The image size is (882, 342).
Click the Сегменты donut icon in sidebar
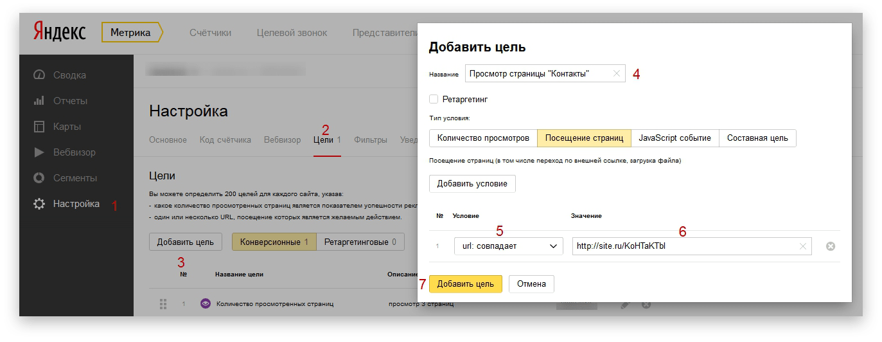click(39, 178)
